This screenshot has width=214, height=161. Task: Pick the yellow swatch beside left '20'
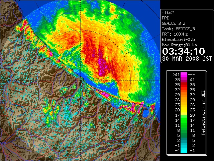click(184, 110)
